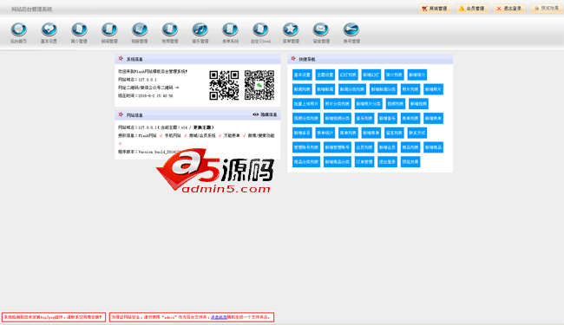Image resolution: width=564 pixels, height=325 pixels.
Task: Open 基本设置 heart icon in toolbar
Action: pyautogui.click(x=49, y=29)
